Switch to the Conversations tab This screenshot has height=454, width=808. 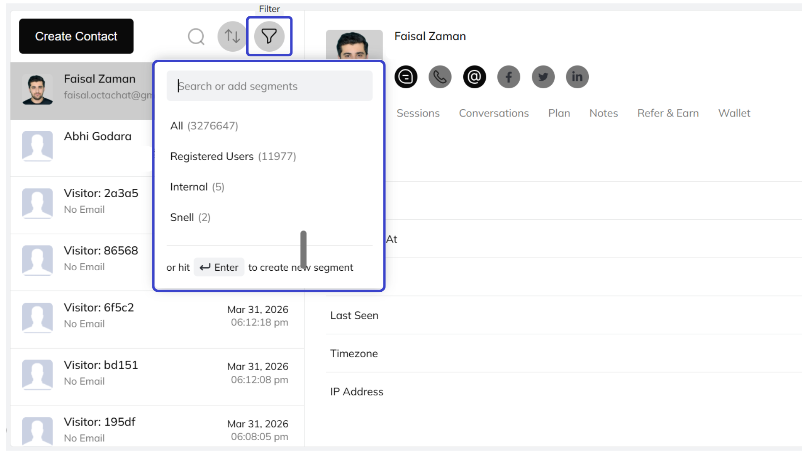[x=494, y=113]
